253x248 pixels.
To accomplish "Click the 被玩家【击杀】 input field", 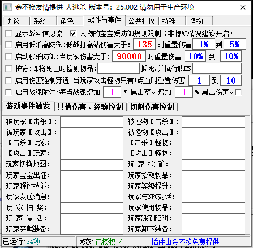I will [x=92, y=122].
